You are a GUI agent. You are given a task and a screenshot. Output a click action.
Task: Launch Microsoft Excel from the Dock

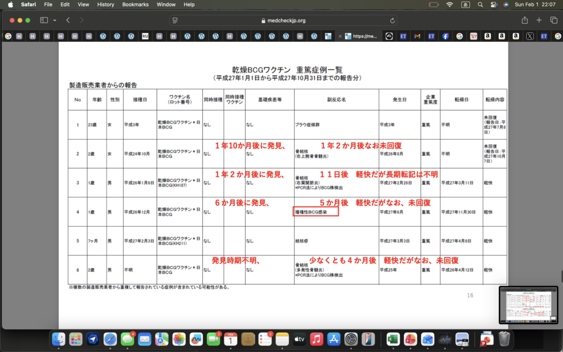pos(393,339)
